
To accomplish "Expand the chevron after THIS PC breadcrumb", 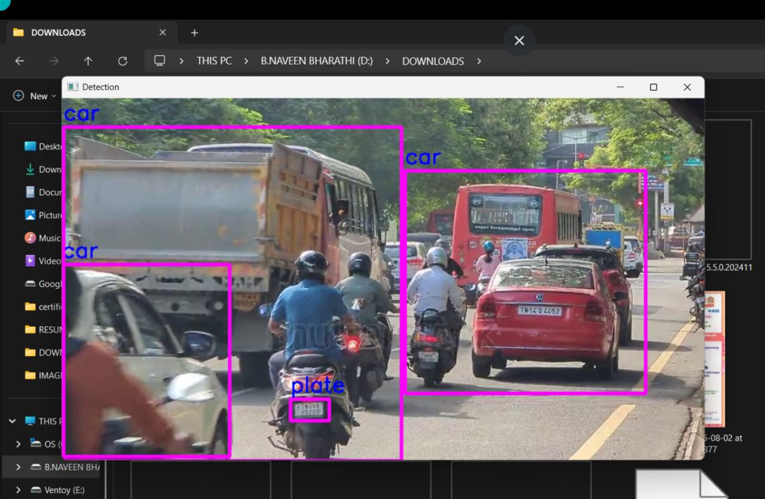I will (x=246, y=61).
